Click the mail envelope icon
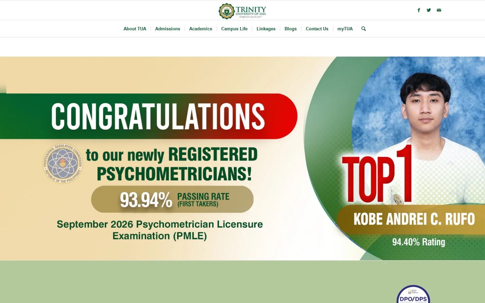The width and height of the screenshot is (485, 303). point(439,10)
